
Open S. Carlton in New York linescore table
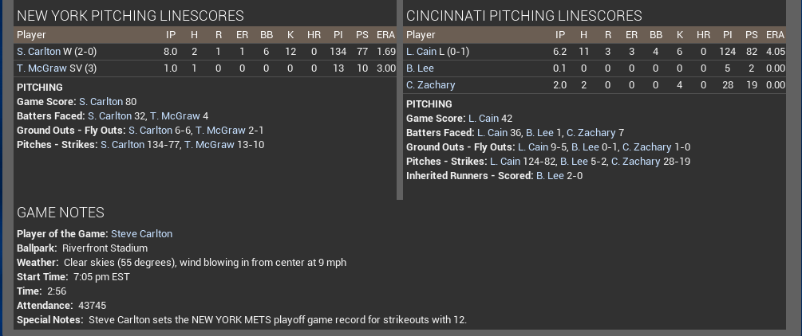coord(38,52)
